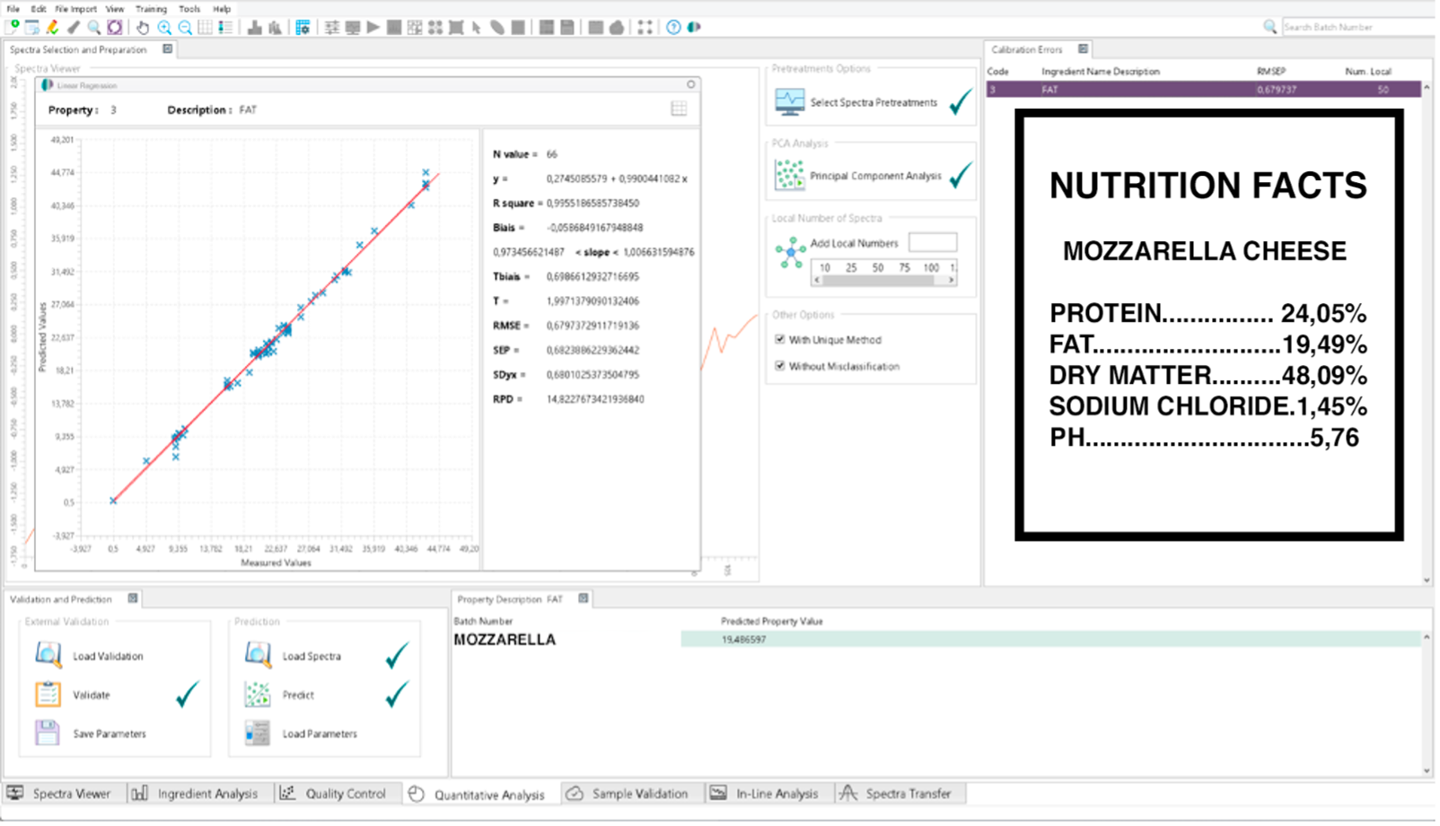This screenshot has height=826, width=1440.
Task: Click right arrow of local numbers scrollbar
Action: point(952,280)
